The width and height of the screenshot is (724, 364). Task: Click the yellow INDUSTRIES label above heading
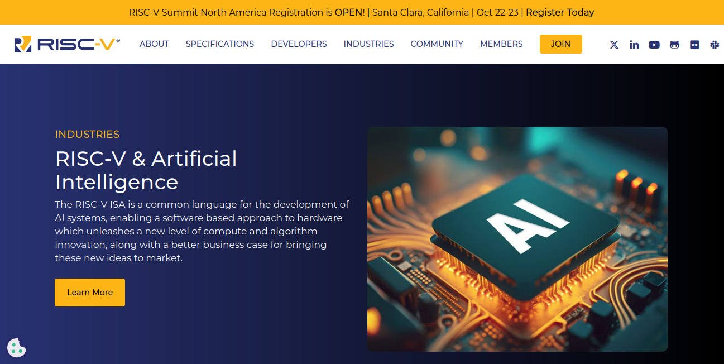click(x=87, y=135)
